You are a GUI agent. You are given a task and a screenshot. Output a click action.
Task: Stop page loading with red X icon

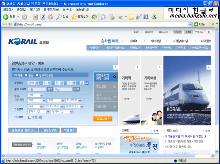click(x=35, y=17)
